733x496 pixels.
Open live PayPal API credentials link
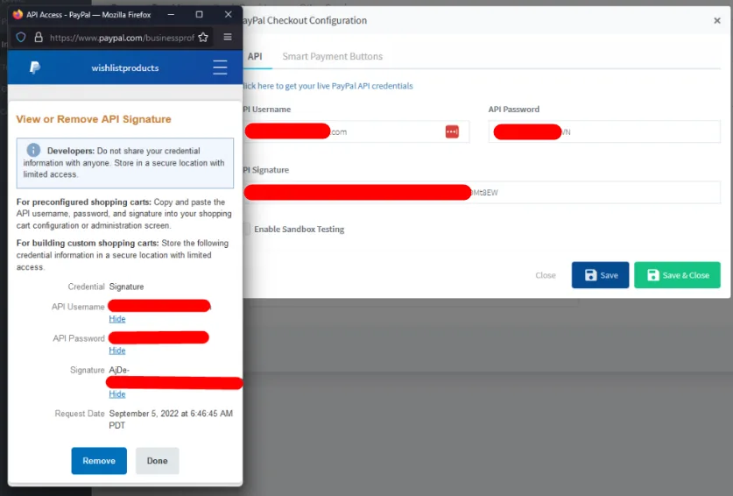328,86
